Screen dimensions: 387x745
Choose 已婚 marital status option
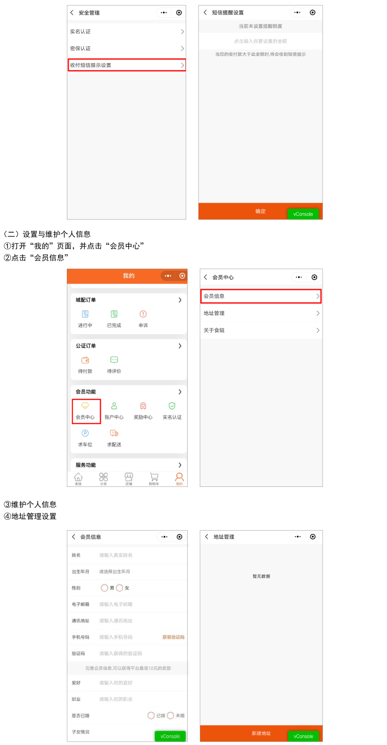(151, 716)
